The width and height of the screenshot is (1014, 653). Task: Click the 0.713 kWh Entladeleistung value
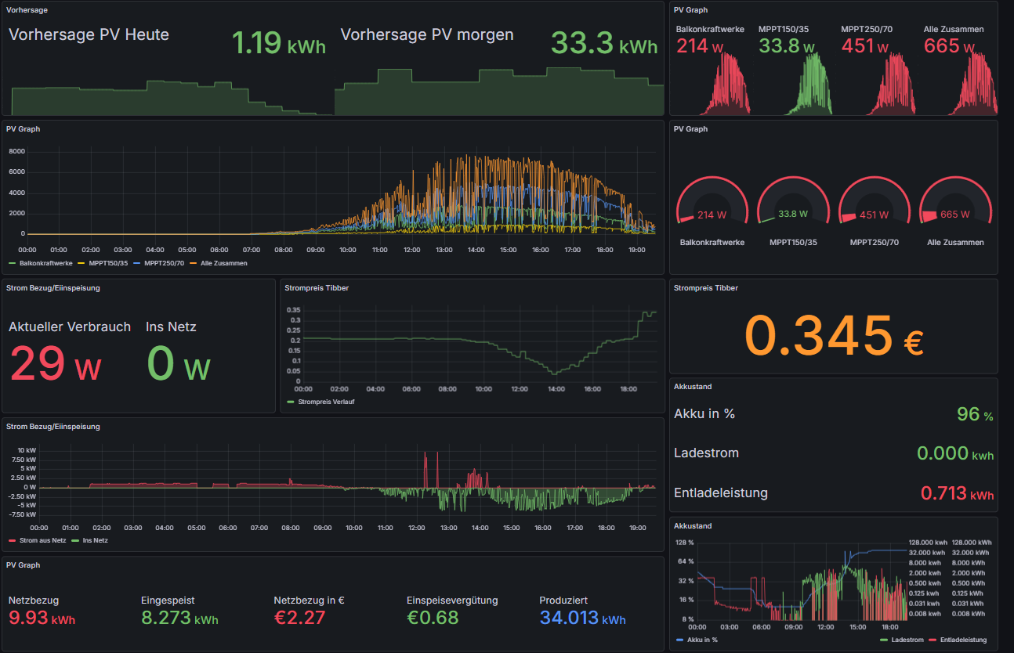pos(957,493)
